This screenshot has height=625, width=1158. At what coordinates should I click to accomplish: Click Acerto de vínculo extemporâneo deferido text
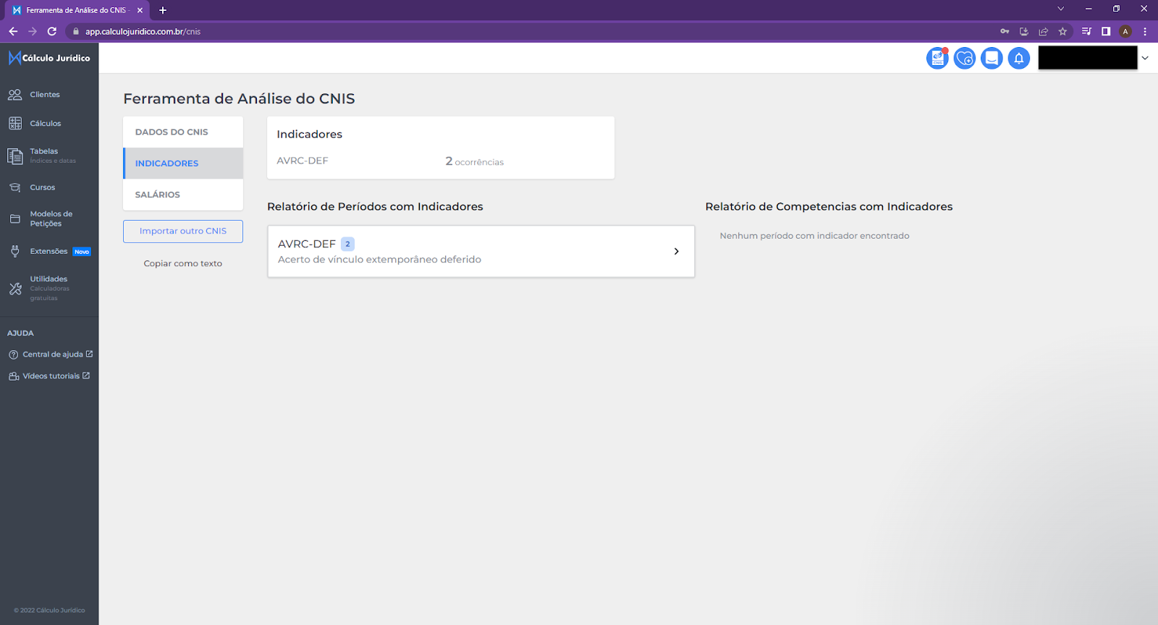[379, 260]
